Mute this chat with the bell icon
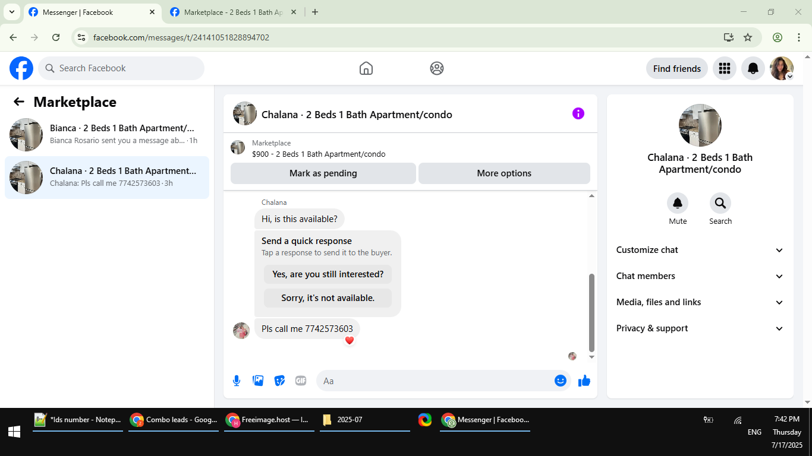 [678, 204]
